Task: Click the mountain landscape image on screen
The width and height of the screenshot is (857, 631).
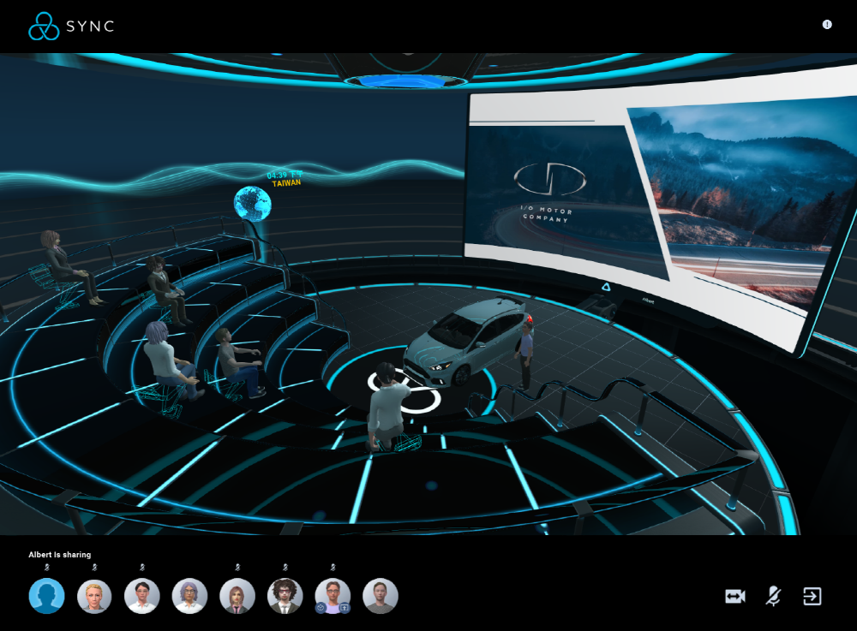Action: [737, 197]
